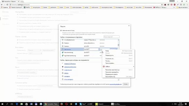
Task: Bookmark this page with the star icon
Action: pos(162,5)
